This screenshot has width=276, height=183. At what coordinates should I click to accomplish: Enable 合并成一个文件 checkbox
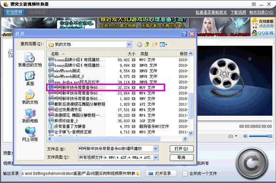click(x=184, y=173)
